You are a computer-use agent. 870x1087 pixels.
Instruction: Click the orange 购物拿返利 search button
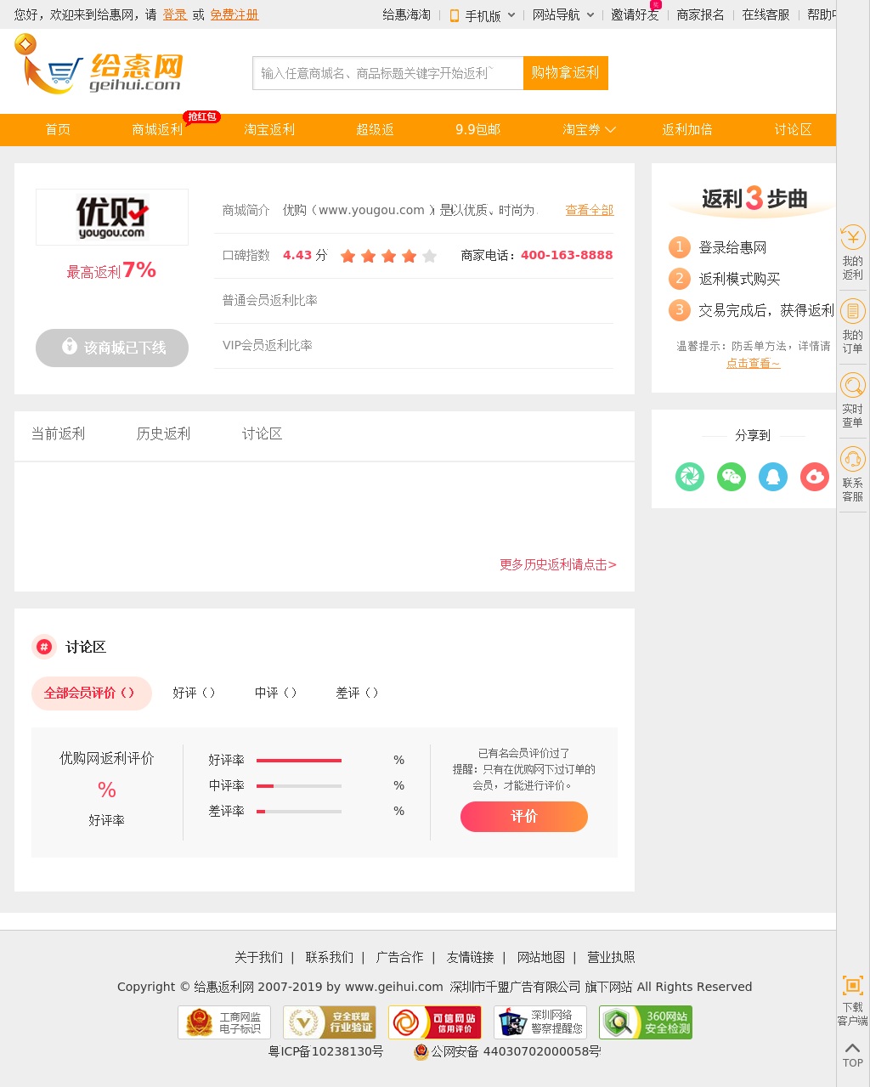pos(565,73)
